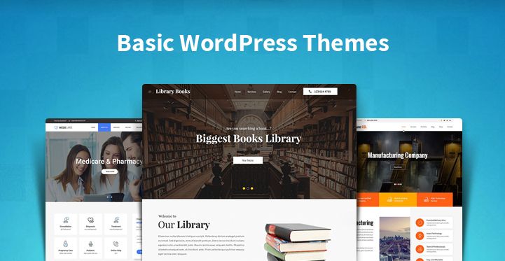
Task: Open the Gallery link in Library Books nav
Action: click(x=266, y=92)
